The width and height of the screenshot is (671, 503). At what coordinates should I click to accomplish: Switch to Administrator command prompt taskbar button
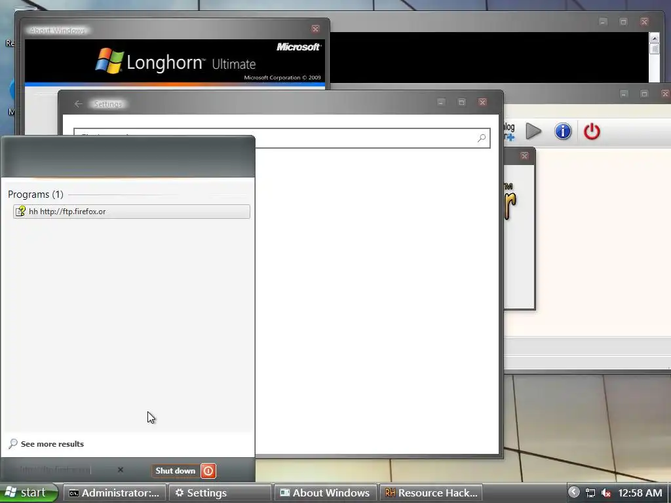[x=115, y=493]
